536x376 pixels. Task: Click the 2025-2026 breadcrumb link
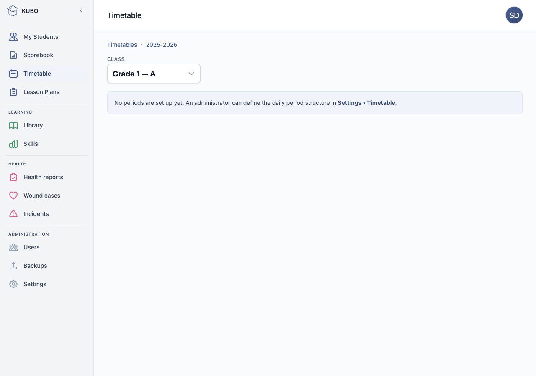pos(162,45)
